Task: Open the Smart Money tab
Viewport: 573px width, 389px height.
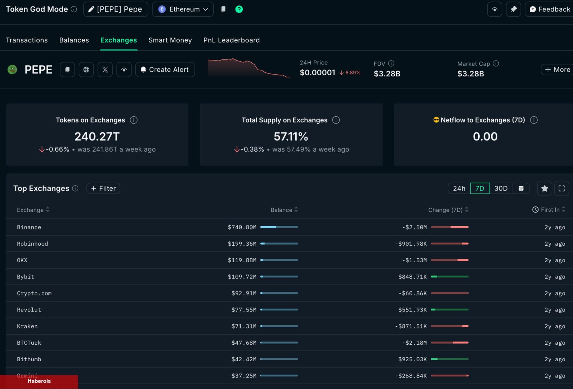Action: pyautogui.click(x=170, y=40)
